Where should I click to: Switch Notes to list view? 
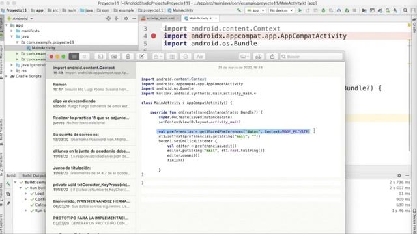pyautogui.click(x=74, y=57)
